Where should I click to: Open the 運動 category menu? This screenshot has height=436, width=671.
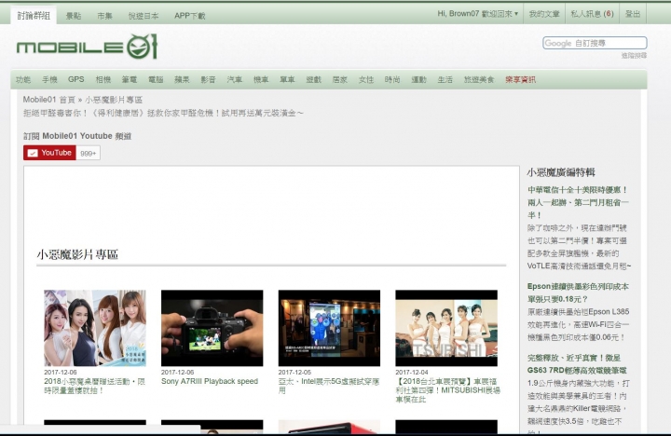pos(419,79)
